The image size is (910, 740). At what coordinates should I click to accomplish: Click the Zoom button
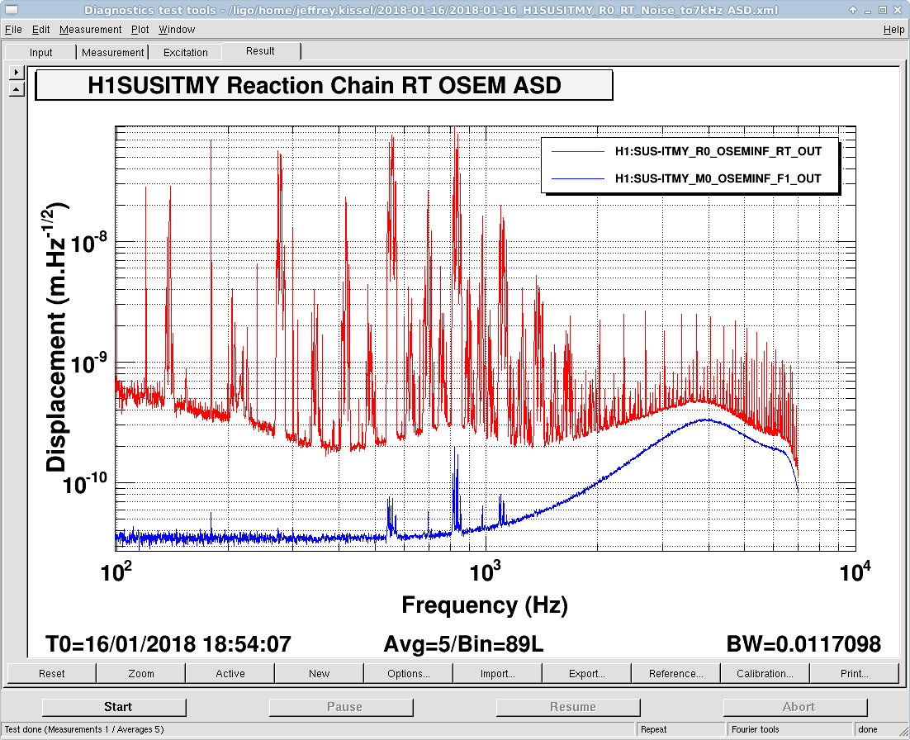pyautogui.click(x=141, y=673)
